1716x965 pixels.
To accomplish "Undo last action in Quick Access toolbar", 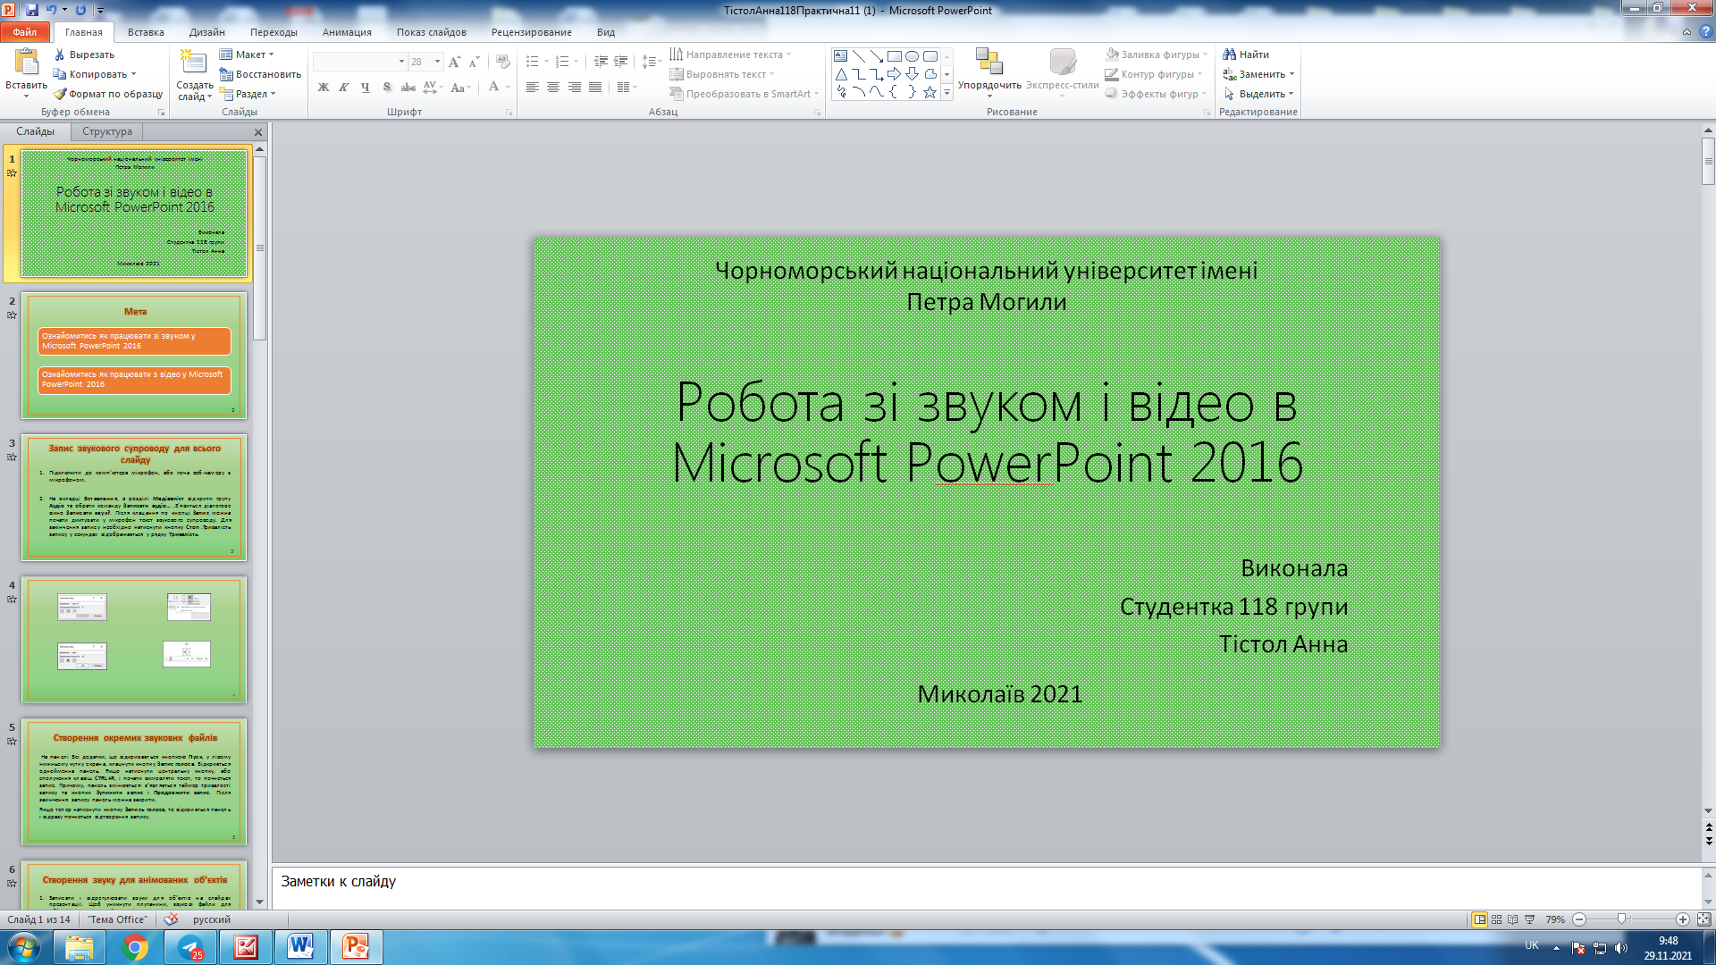I will tap(51, 10).
